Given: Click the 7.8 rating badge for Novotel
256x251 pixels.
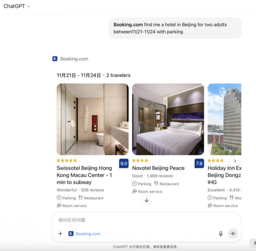Looking at the screenshot, I should [x=199, y=163].
